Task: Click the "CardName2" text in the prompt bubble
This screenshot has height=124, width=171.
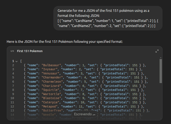Action: pos(81,26)
